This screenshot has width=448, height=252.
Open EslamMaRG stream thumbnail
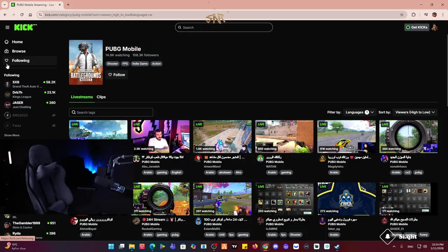click(222, 199)
